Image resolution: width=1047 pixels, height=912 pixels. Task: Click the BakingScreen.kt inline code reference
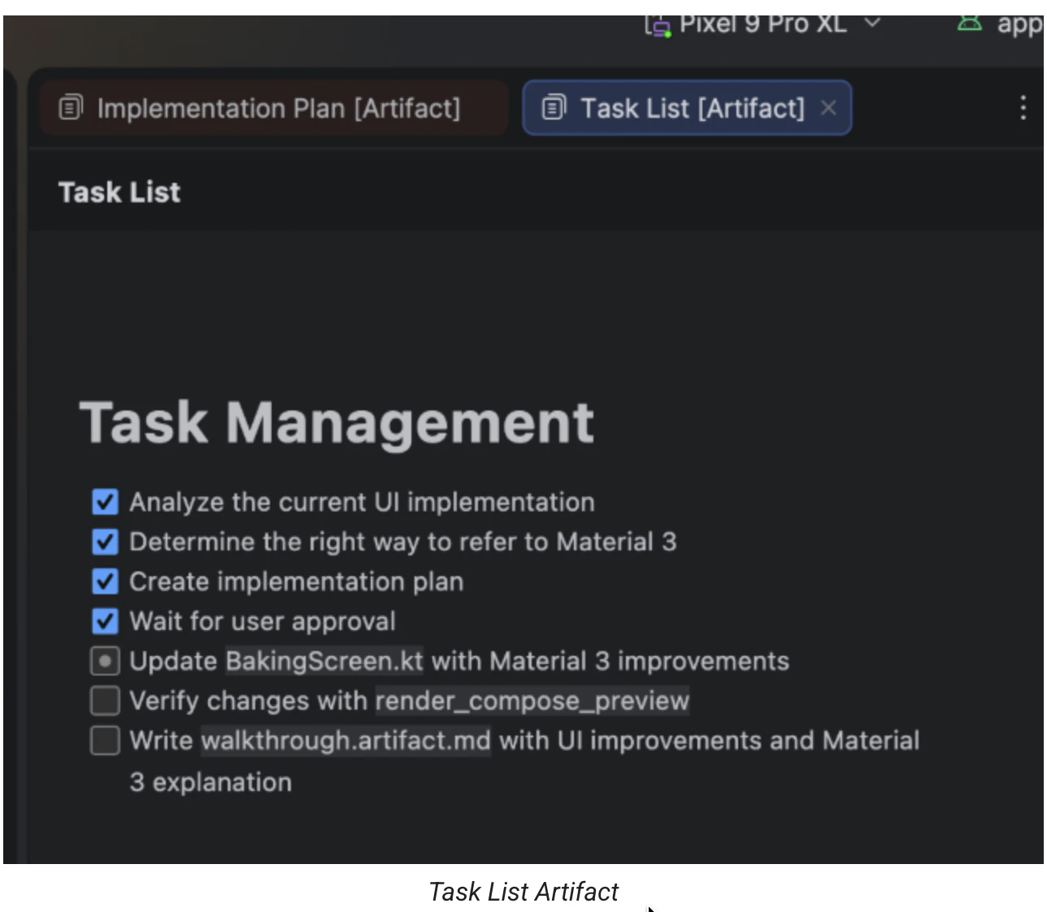324,661
